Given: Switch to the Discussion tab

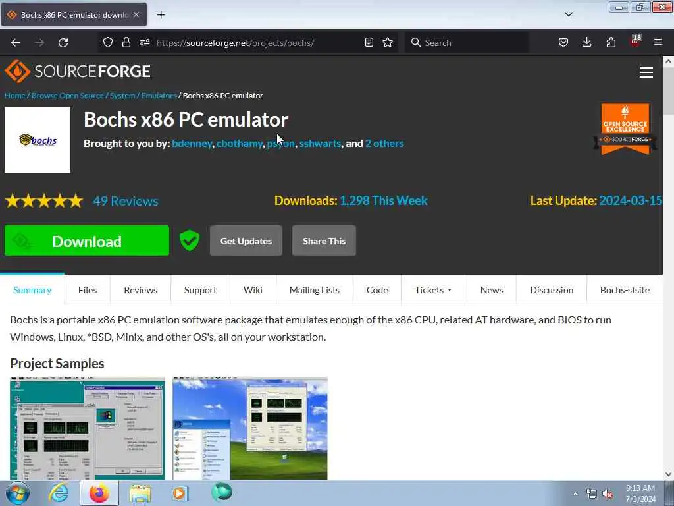Looking at the screenshot, I should 552,290.
